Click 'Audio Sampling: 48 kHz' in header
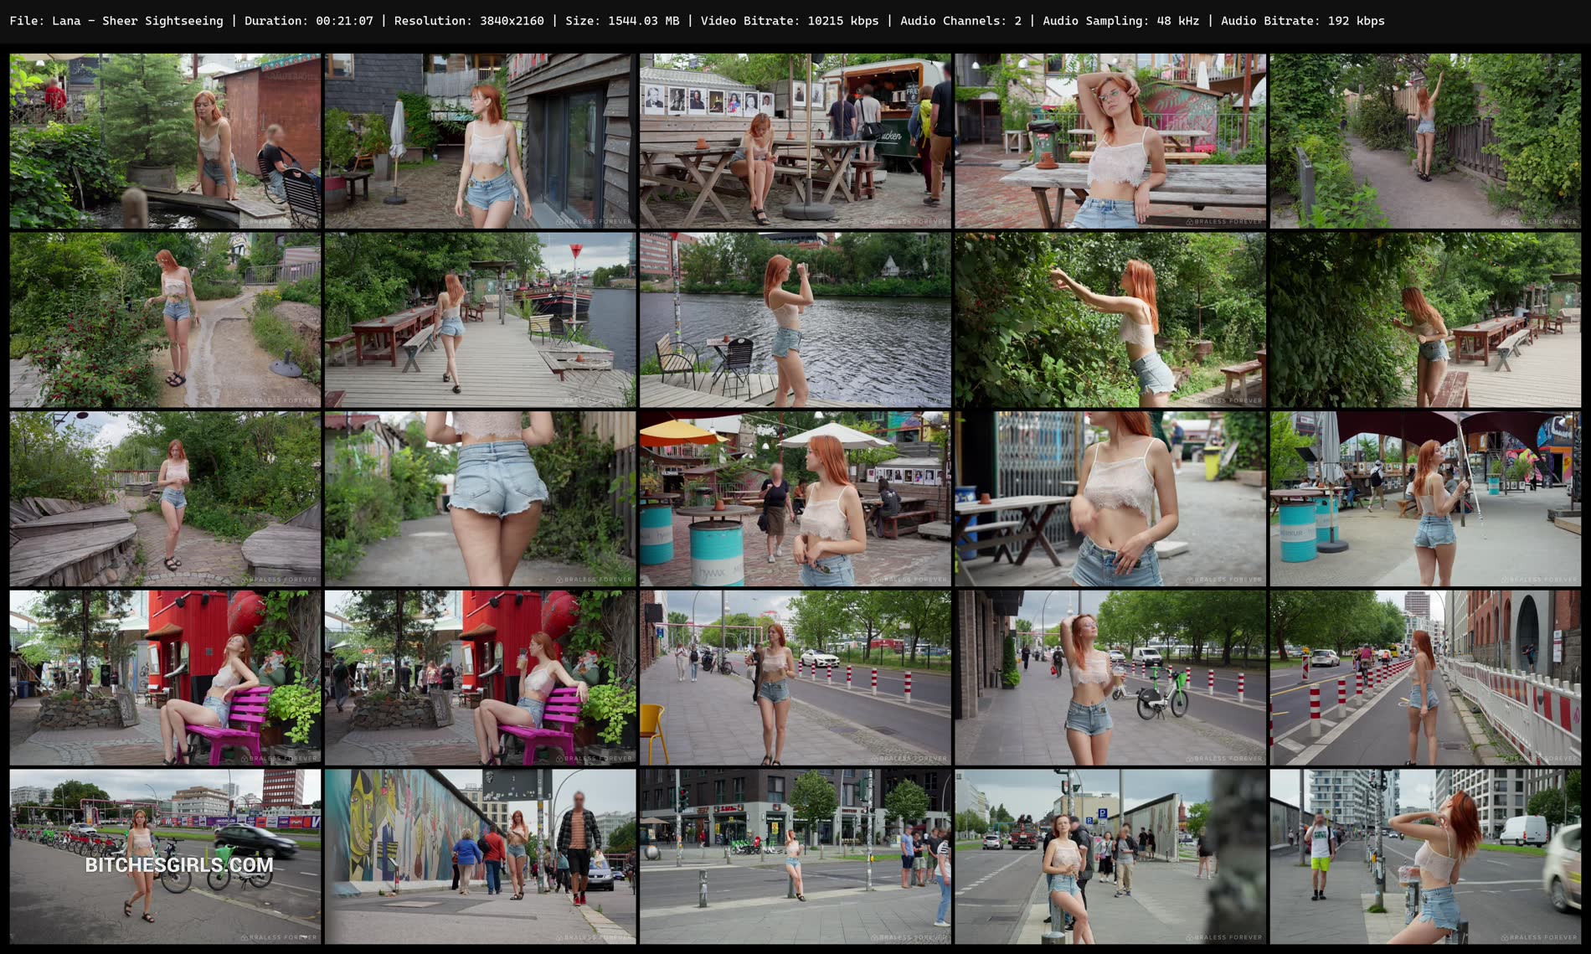1591x954 pixels. [1121, 21]
